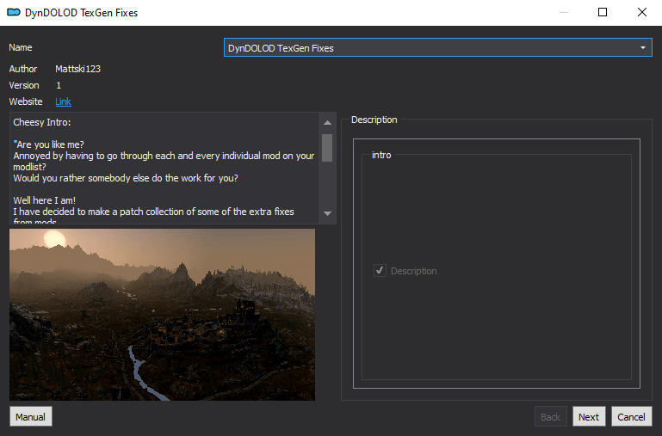The height and width of the screenshot is (436, 662).
Task: Minimize the installer window
Action: pyautogui.click(x=564, y=12)
